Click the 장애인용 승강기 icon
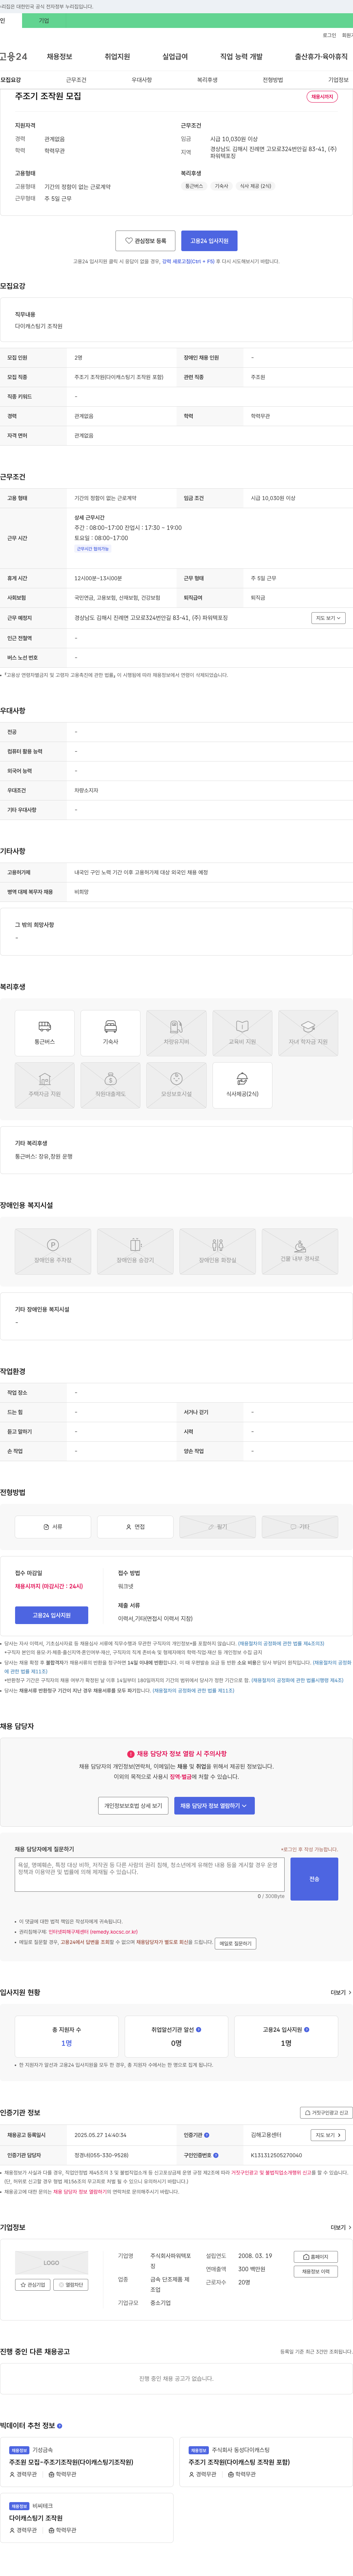Screen dimensions: 353x2576 [135, 1251]
